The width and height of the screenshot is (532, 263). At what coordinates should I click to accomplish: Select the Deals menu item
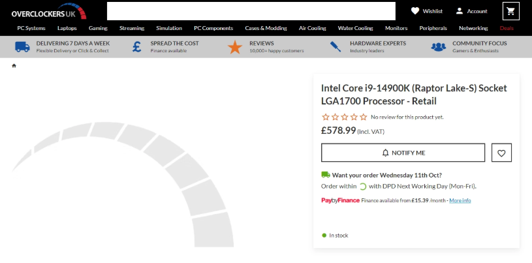click(506, 28)
